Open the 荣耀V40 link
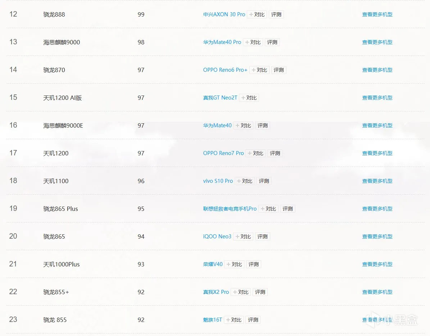The height and width of the screenshot is (336, 430). 213,264
